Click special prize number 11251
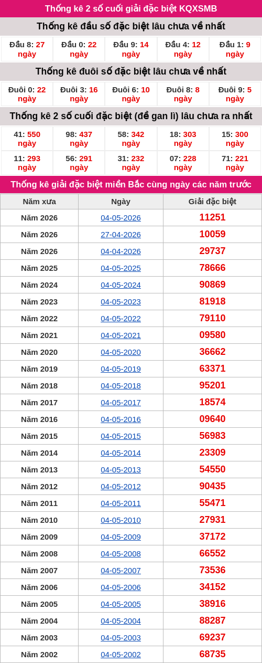 pyautogui.click(x=212, y=217)
